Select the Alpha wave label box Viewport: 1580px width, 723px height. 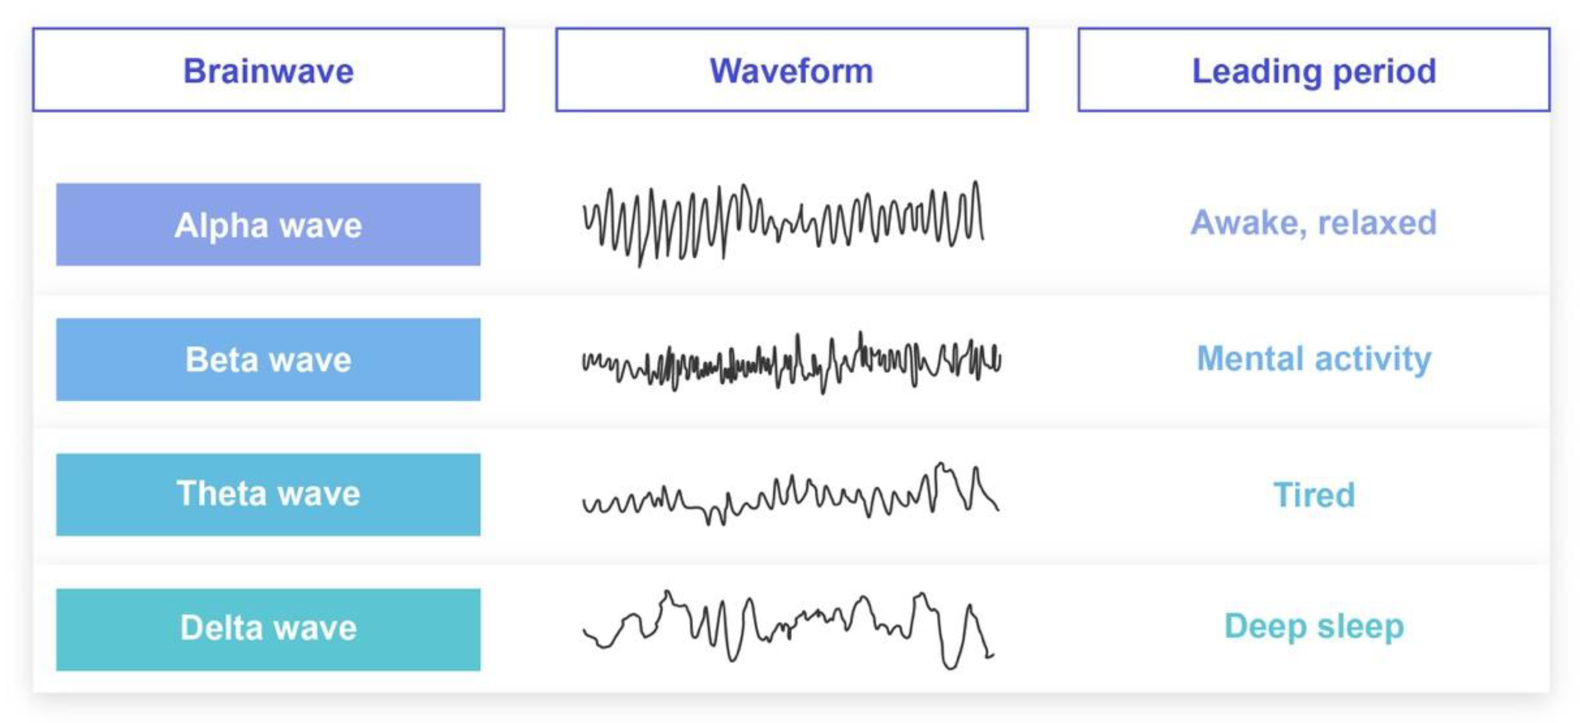[268, 224]
